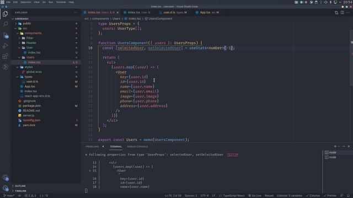Image resolution: width=353 pixels, height=198 pixels.
Task: Click the TypeScript React language mode
Action: [233, 196]
